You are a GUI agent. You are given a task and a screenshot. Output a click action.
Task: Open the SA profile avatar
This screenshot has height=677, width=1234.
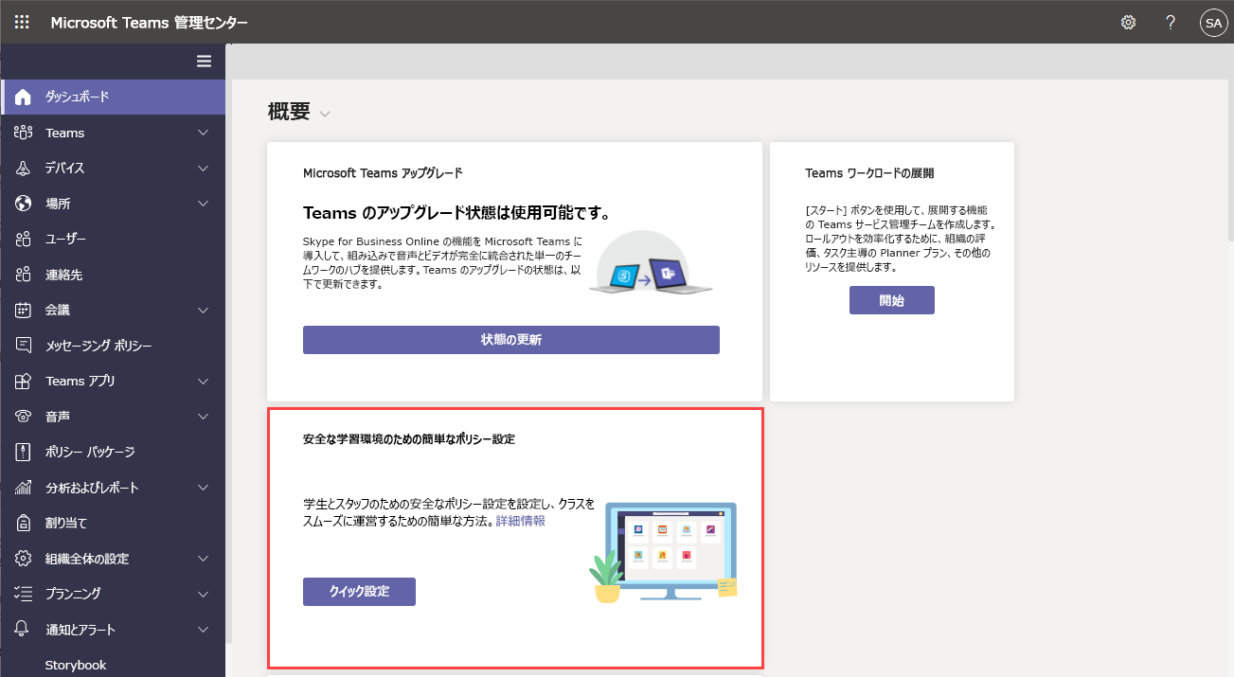(1213, 22)
